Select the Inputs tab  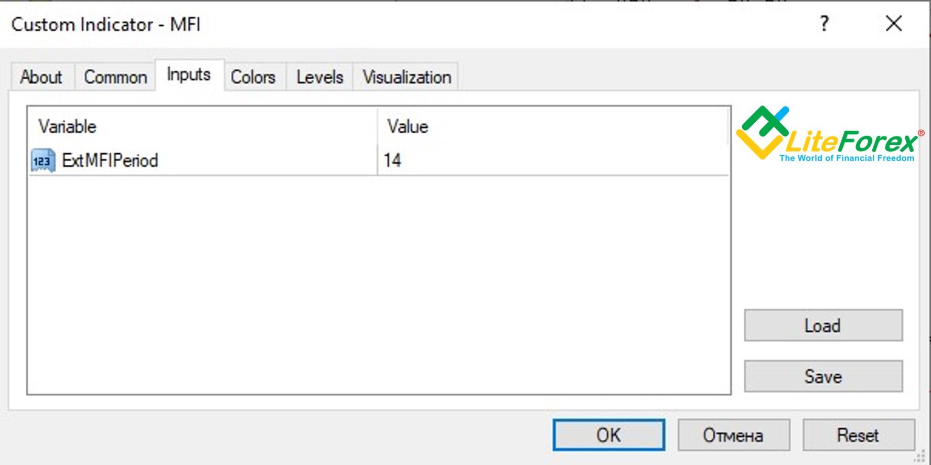point(189,75)
